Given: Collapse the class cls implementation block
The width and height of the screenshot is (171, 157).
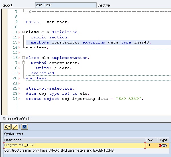Looking at the screenshot, I should 23,58.
